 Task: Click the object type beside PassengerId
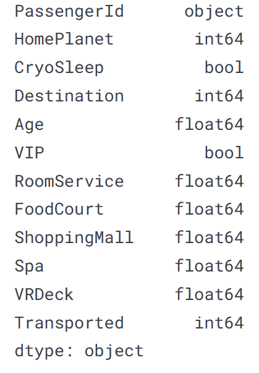click(x=214, y=12)
